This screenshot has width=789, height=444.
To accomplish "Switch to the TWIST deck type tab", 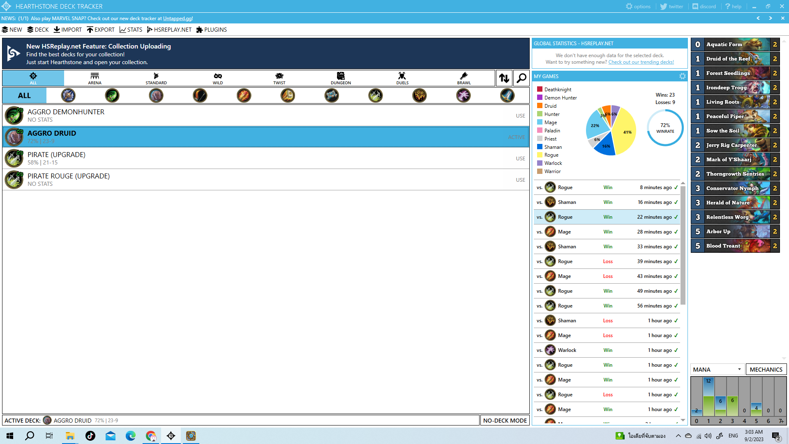I will [x=279, y=78].
